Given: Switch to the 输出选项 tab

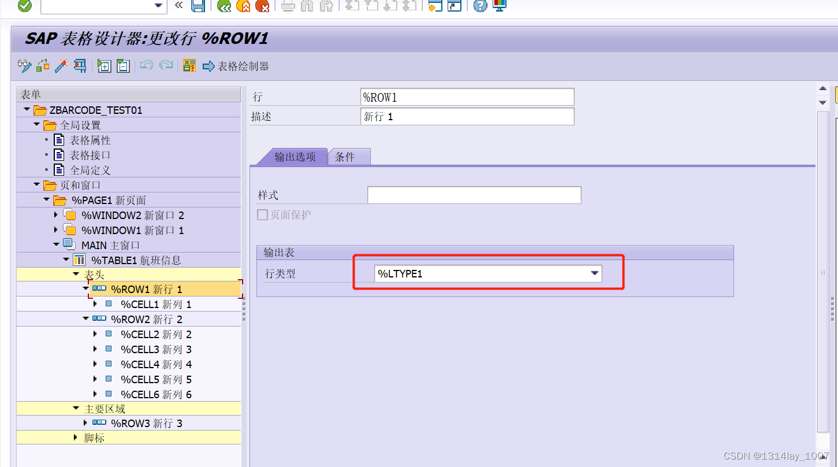Looking at the screenshot, I should pos(295,157).
